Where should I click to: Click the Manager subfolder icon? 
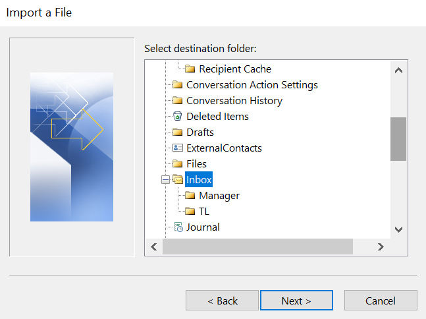[x=190, y=196]
